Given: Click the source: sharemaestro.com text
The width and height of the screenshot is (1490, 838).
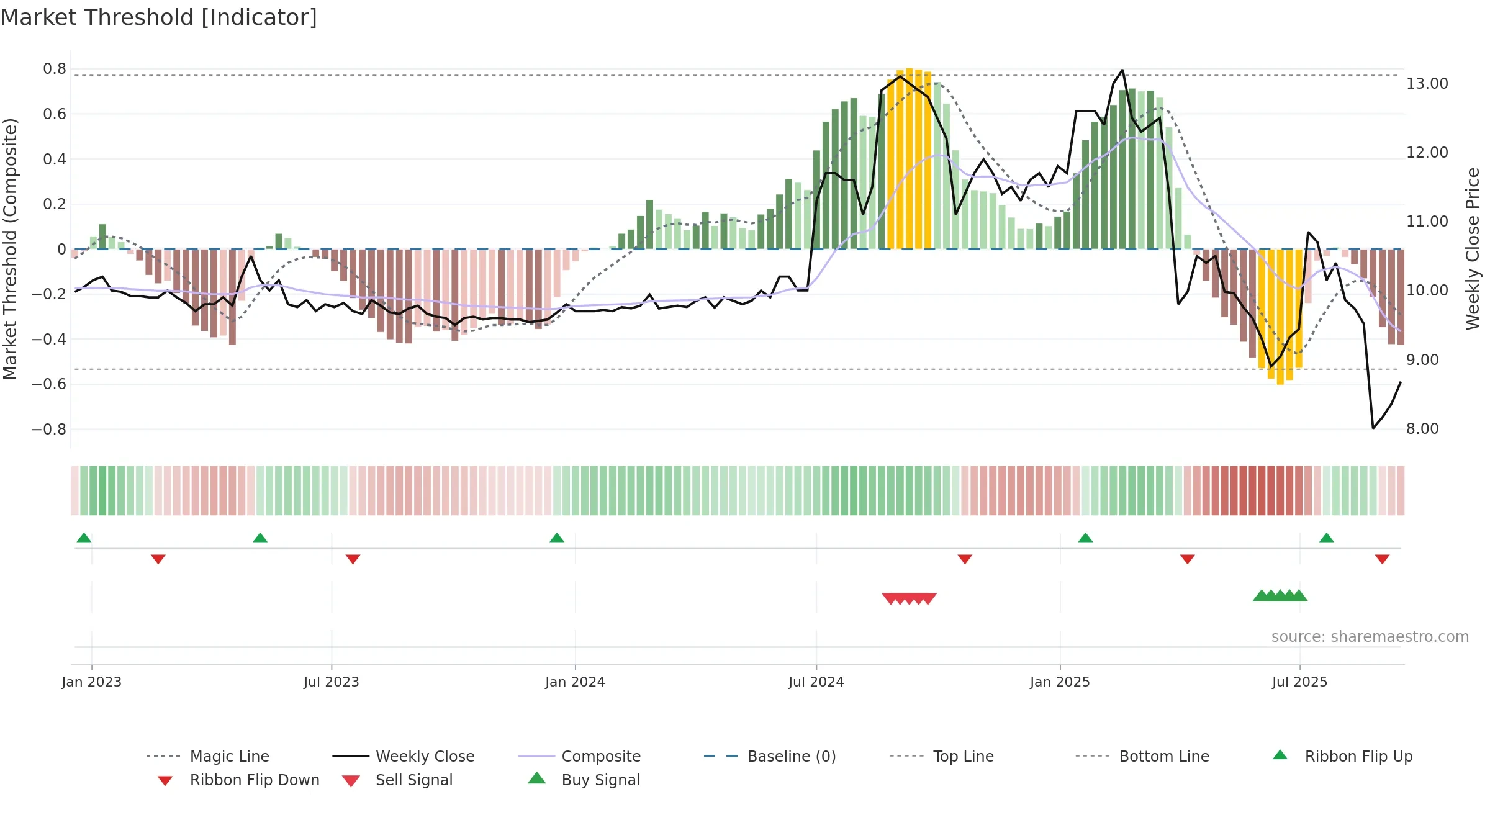Looking at the screenshot, I should click(1370, 637).
